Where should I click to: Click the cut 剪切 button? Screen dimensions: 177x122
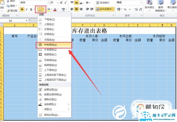11,1
